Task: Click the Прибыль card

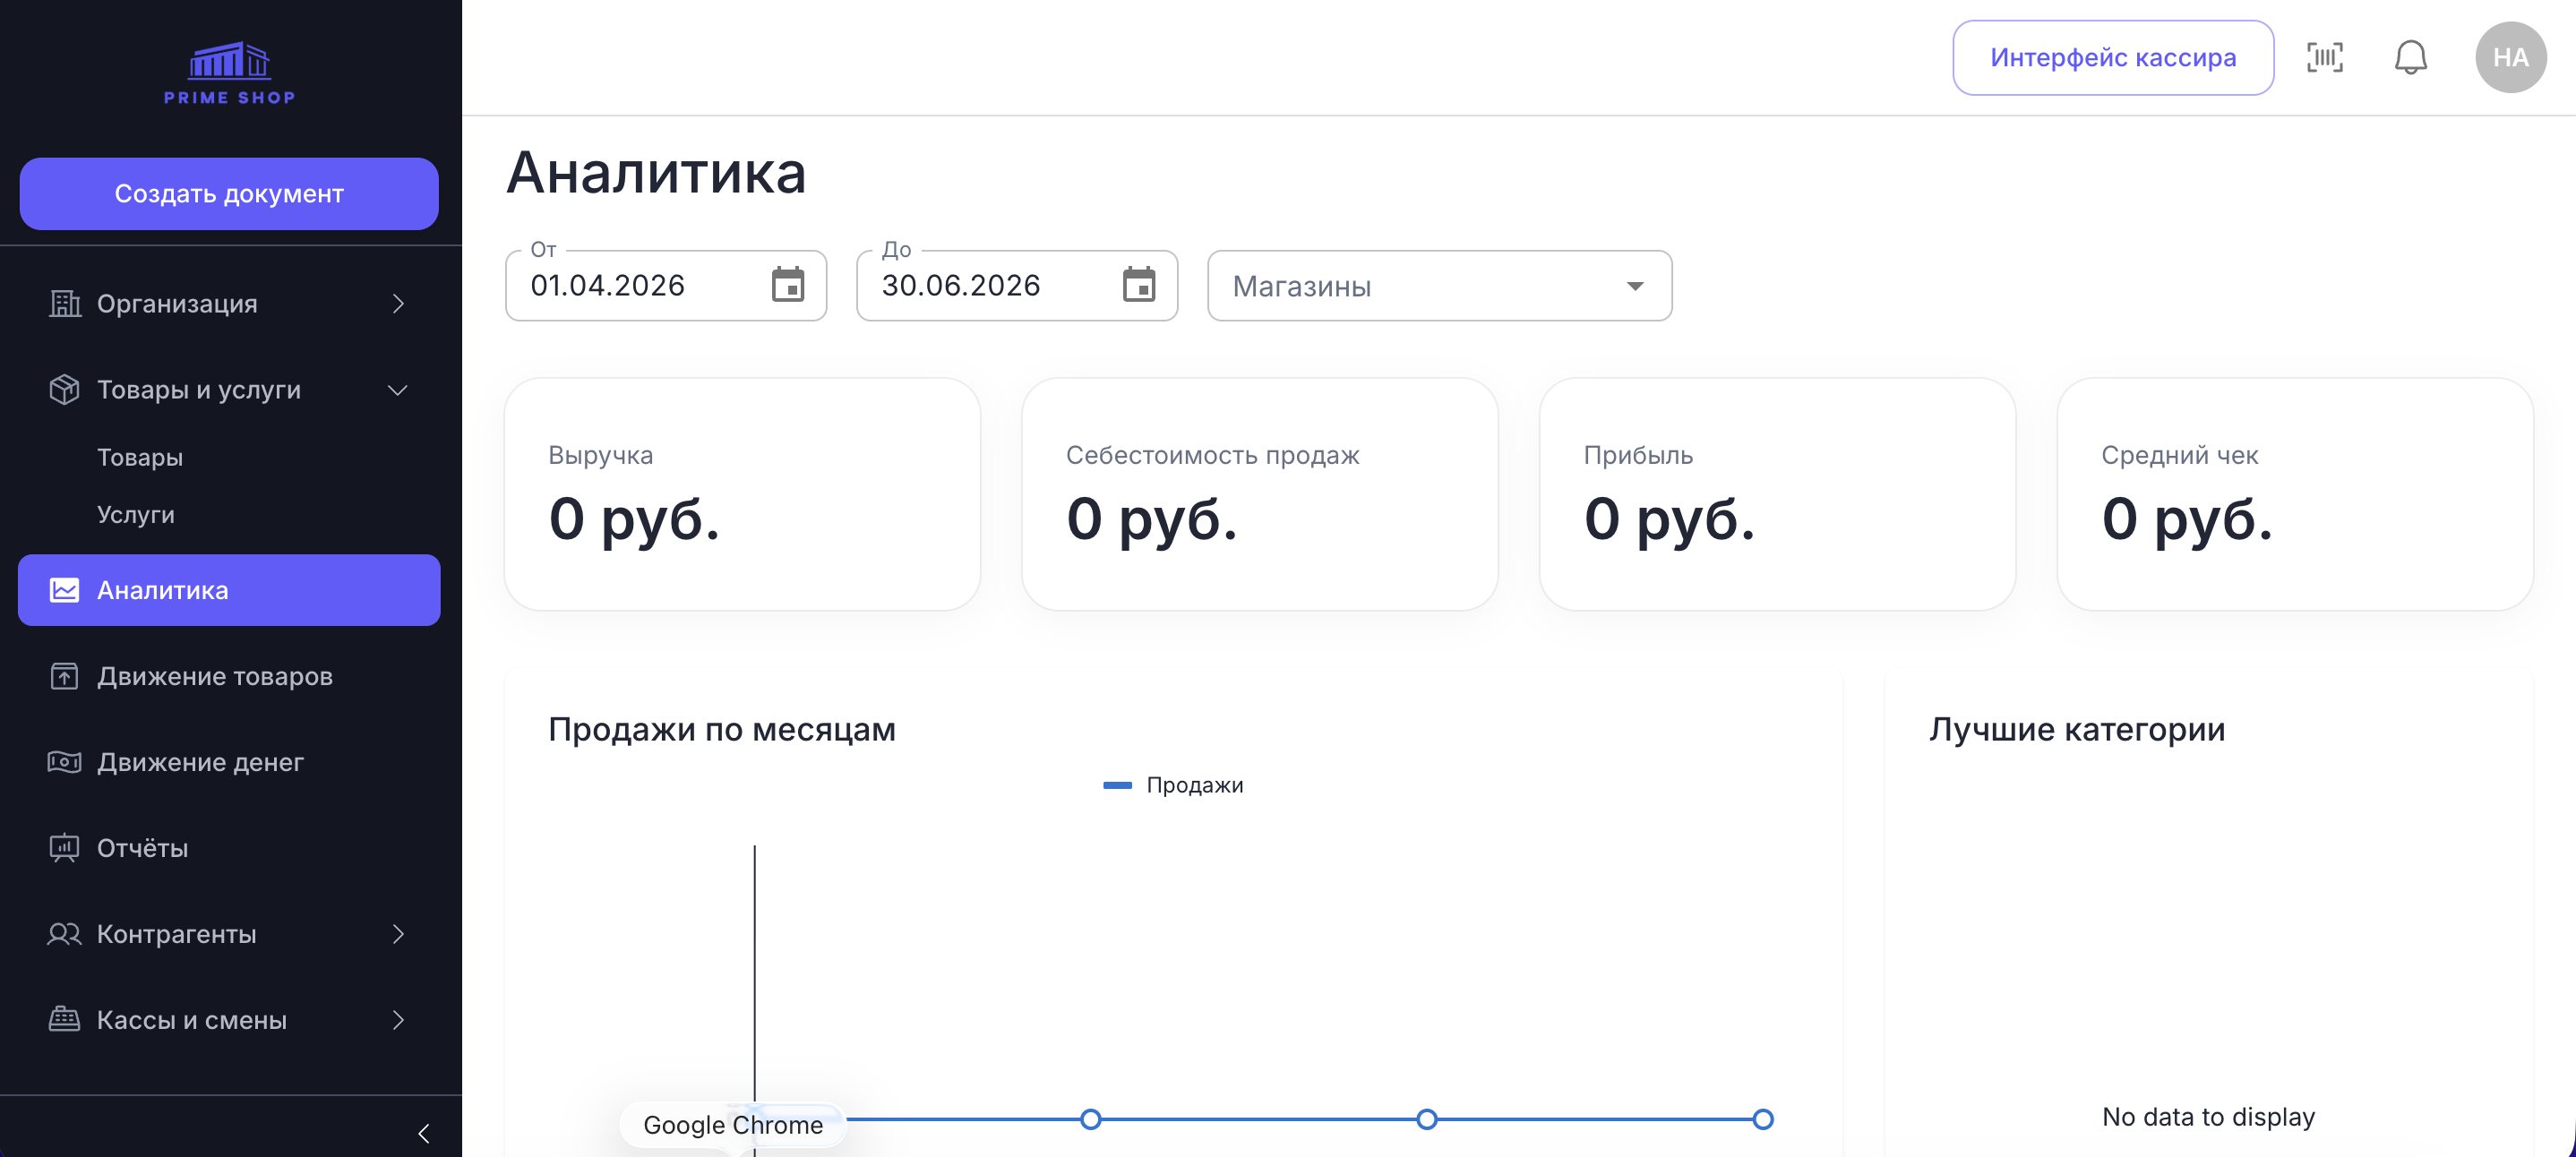Action: point(1777,494)
